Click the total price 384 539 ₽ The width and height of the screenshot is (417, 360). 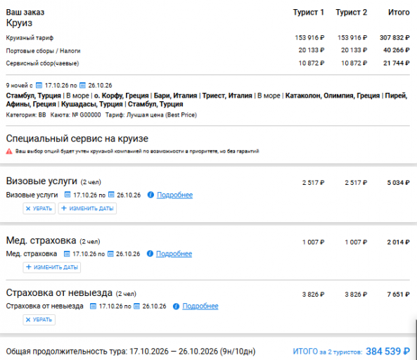387,352
